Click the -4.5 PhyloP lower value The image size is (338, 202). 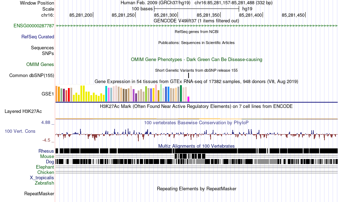point(46,140)
